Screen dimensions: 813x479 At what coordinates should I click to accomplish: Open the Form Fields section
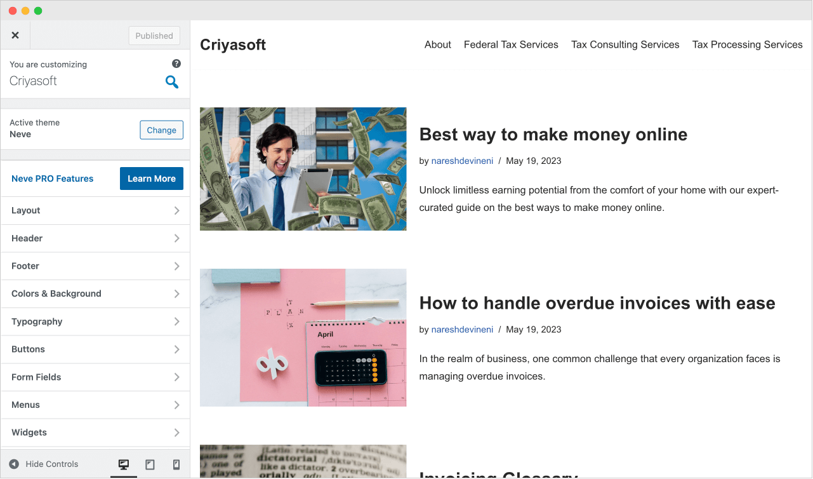coord(95,377)
